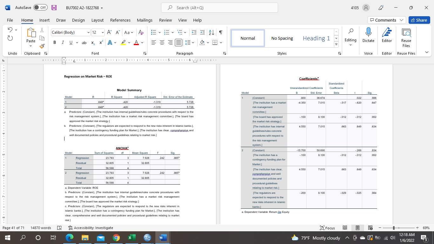This screenshot has height=244, width=434.
Task: Click Clear All Formatting icon
Action: point(141,32)
